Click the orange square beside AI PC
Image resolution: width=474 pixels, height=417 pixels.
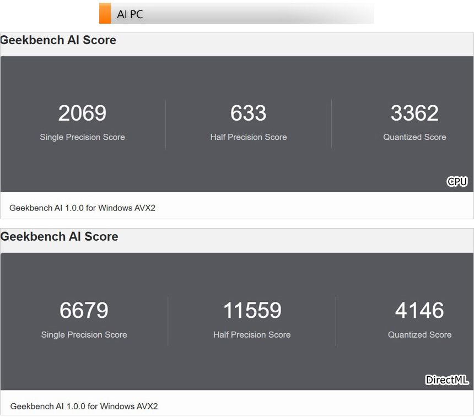pos(105,14)
